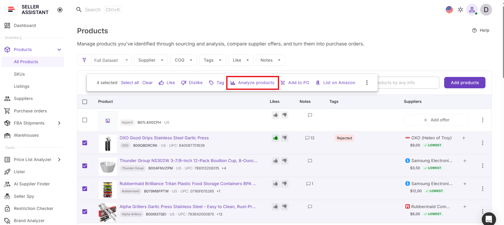The width and height of the screenshot is (504, 225).
Task: Open the chat support bubble
Action: (489, 219)
